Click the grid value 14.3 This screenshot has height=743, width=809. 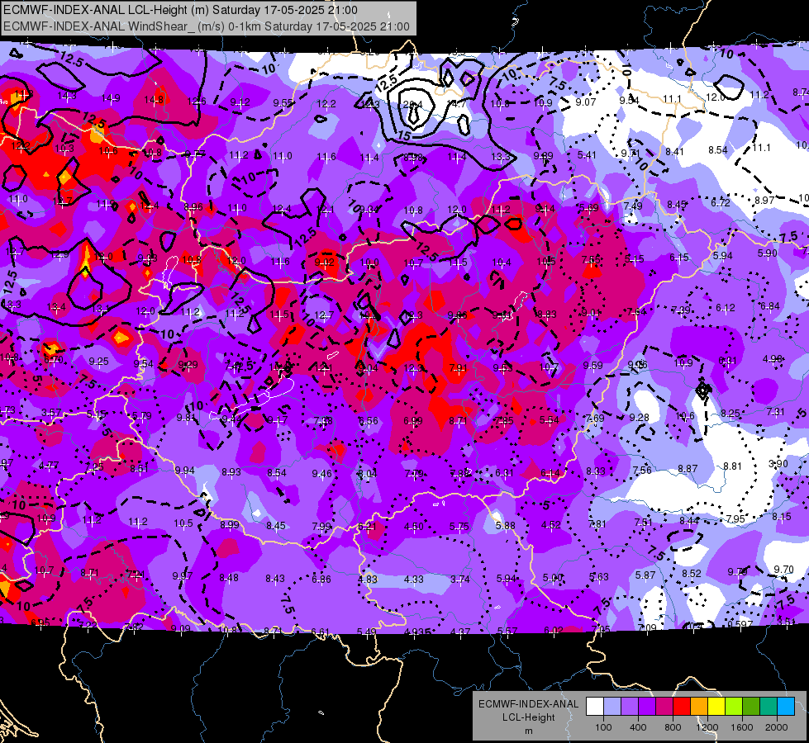[67, 96]
